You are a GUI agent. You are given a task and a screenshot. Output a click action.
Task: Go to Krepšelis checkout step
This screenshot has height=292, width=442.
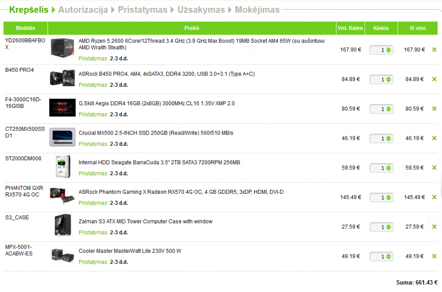[29, 10]
